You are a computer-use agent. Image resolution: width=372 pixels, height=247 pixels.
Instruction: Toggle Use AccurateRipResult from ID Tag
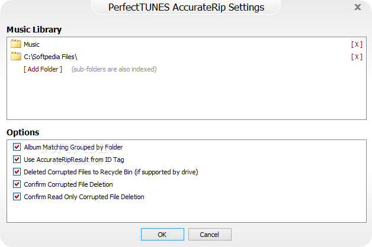tap(17, 159)
